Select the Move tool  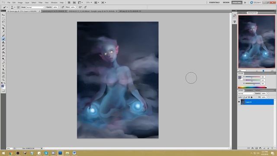point(3,15)
